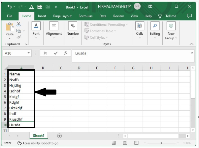The height and width of the screenshot is (148, 199).
Task: Confirm the entry with the checkmark icon
Action: pyautogui.click(x=55, y=53)
